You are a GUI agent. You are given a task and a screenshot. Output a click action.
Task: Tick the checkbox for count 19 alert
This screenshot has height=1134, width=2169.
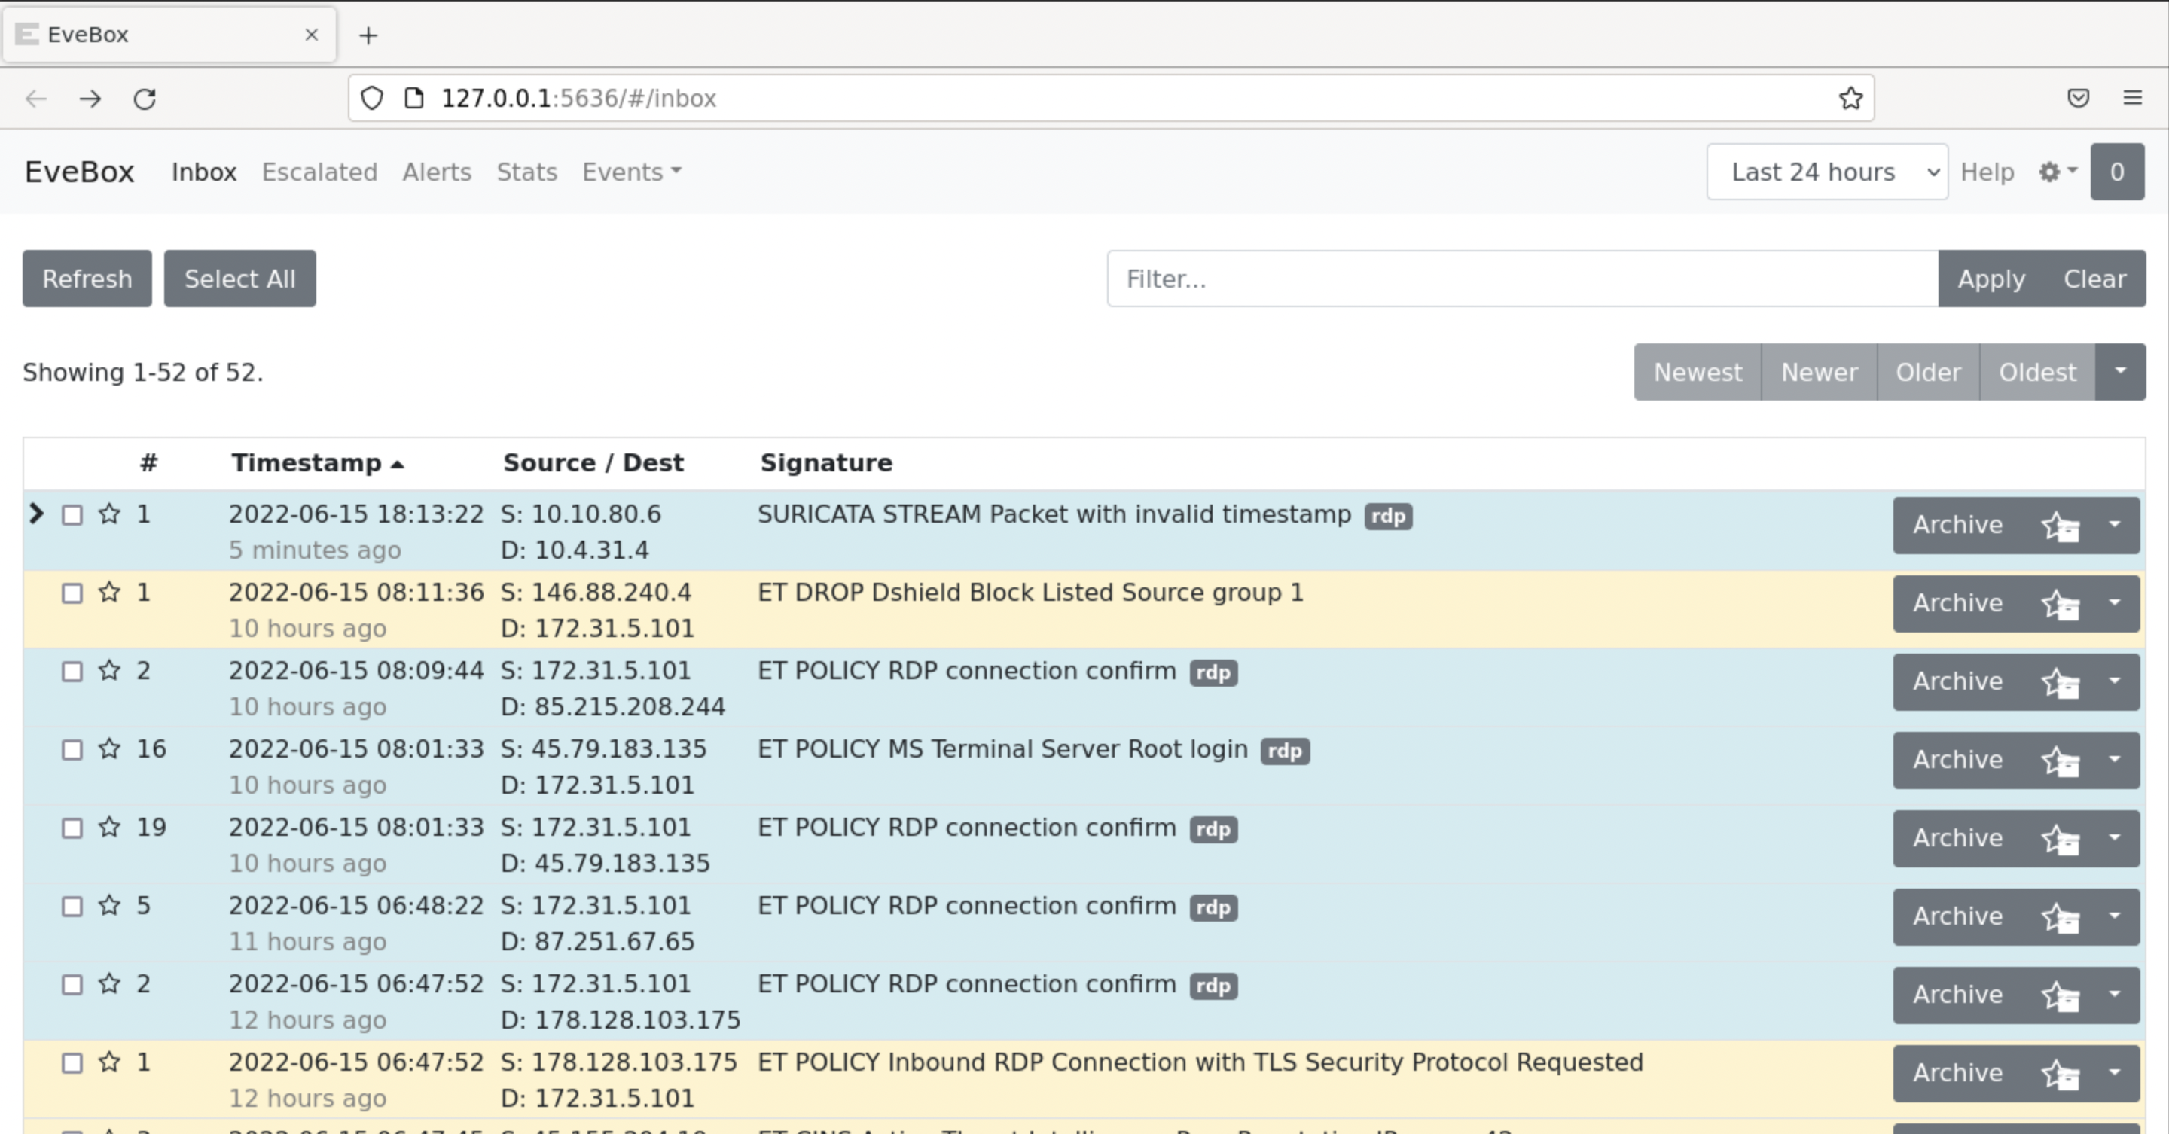point(72,828)
